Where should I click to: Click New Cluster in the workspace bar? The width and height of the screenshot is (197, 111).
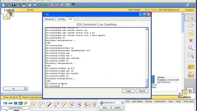134,10
